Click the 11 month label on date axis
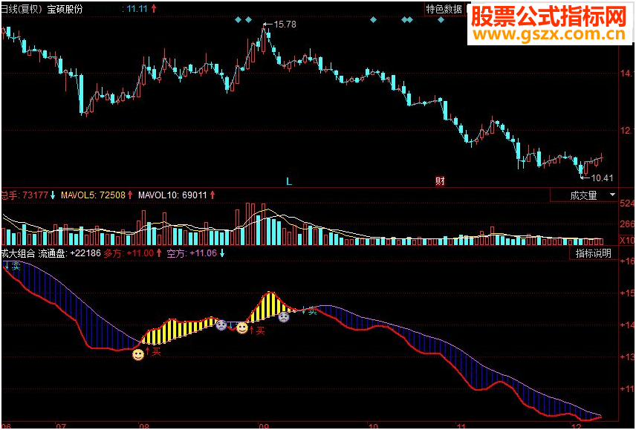The width and height of the screenshot is (636, 430). coord(462,426)
